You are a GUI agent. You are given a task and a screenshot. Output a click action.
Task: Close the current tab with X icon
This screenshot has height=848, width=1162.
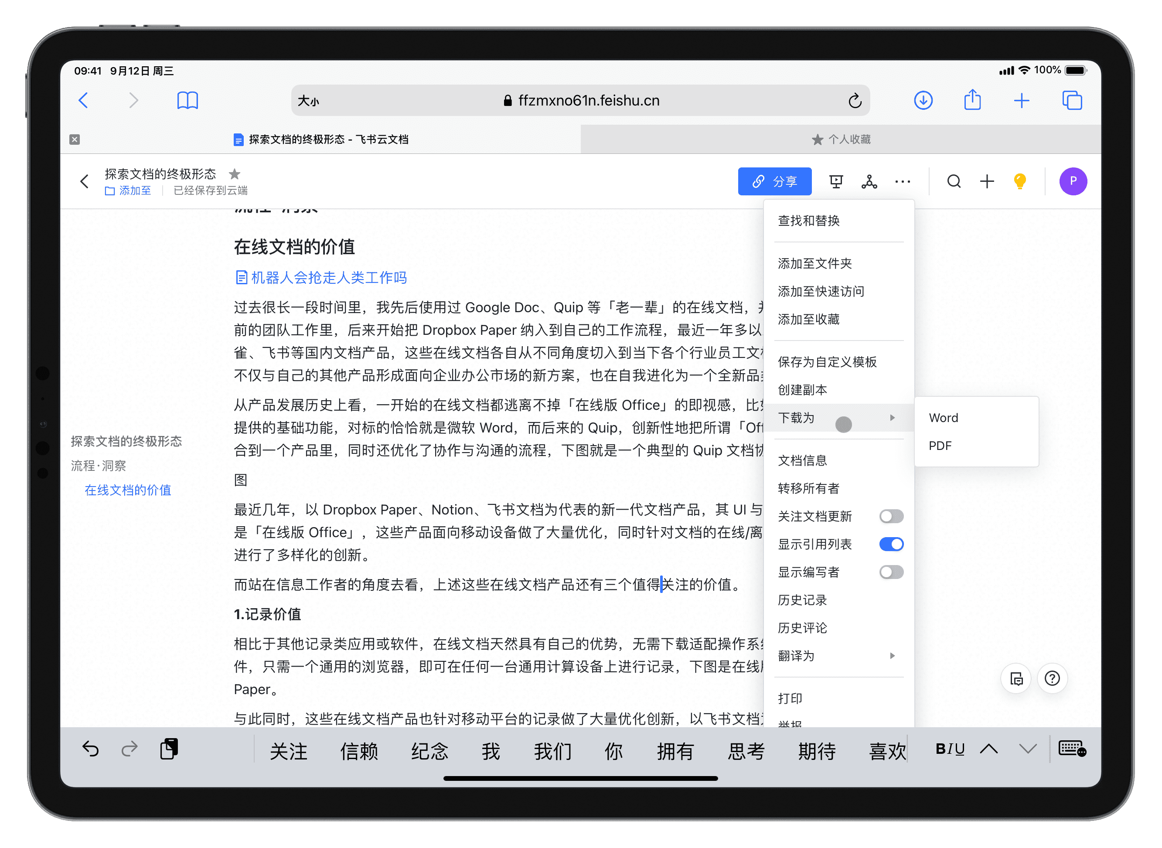coord(75,139)
